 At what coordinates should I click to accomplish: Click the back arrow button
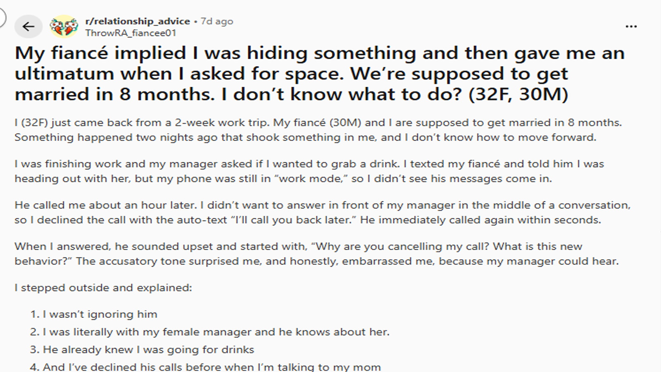[x=28, y=27]
